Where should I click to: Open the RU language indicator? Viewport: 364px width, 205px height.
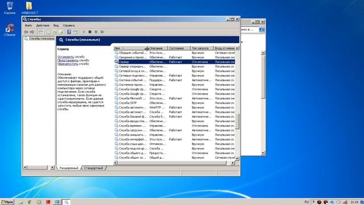[x=307, y=202]
